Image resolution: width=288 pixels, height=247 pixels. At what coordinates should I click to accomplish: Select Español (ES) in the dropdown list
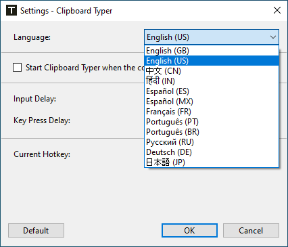212,91
